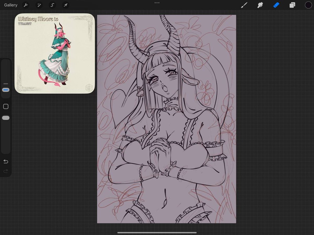Open the active color picker
Viewport: 314px width, 235px height.
click(308, 5)
